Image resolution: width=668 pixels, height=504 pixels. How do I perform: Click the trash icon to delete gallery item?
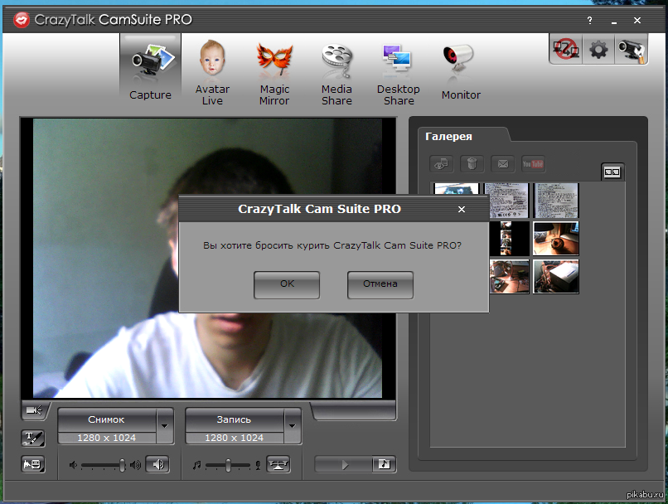coord(472,164)
